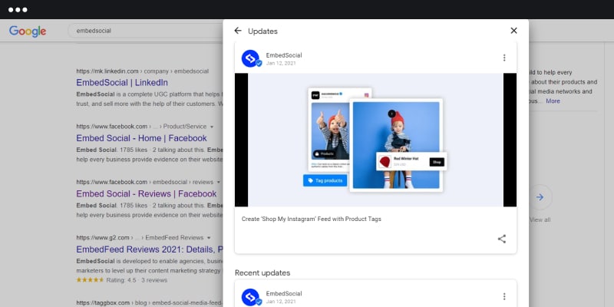Click EmbedSocial name in recent updates post
This screenshot has height=307, width=614.
[x=284, y=294]
